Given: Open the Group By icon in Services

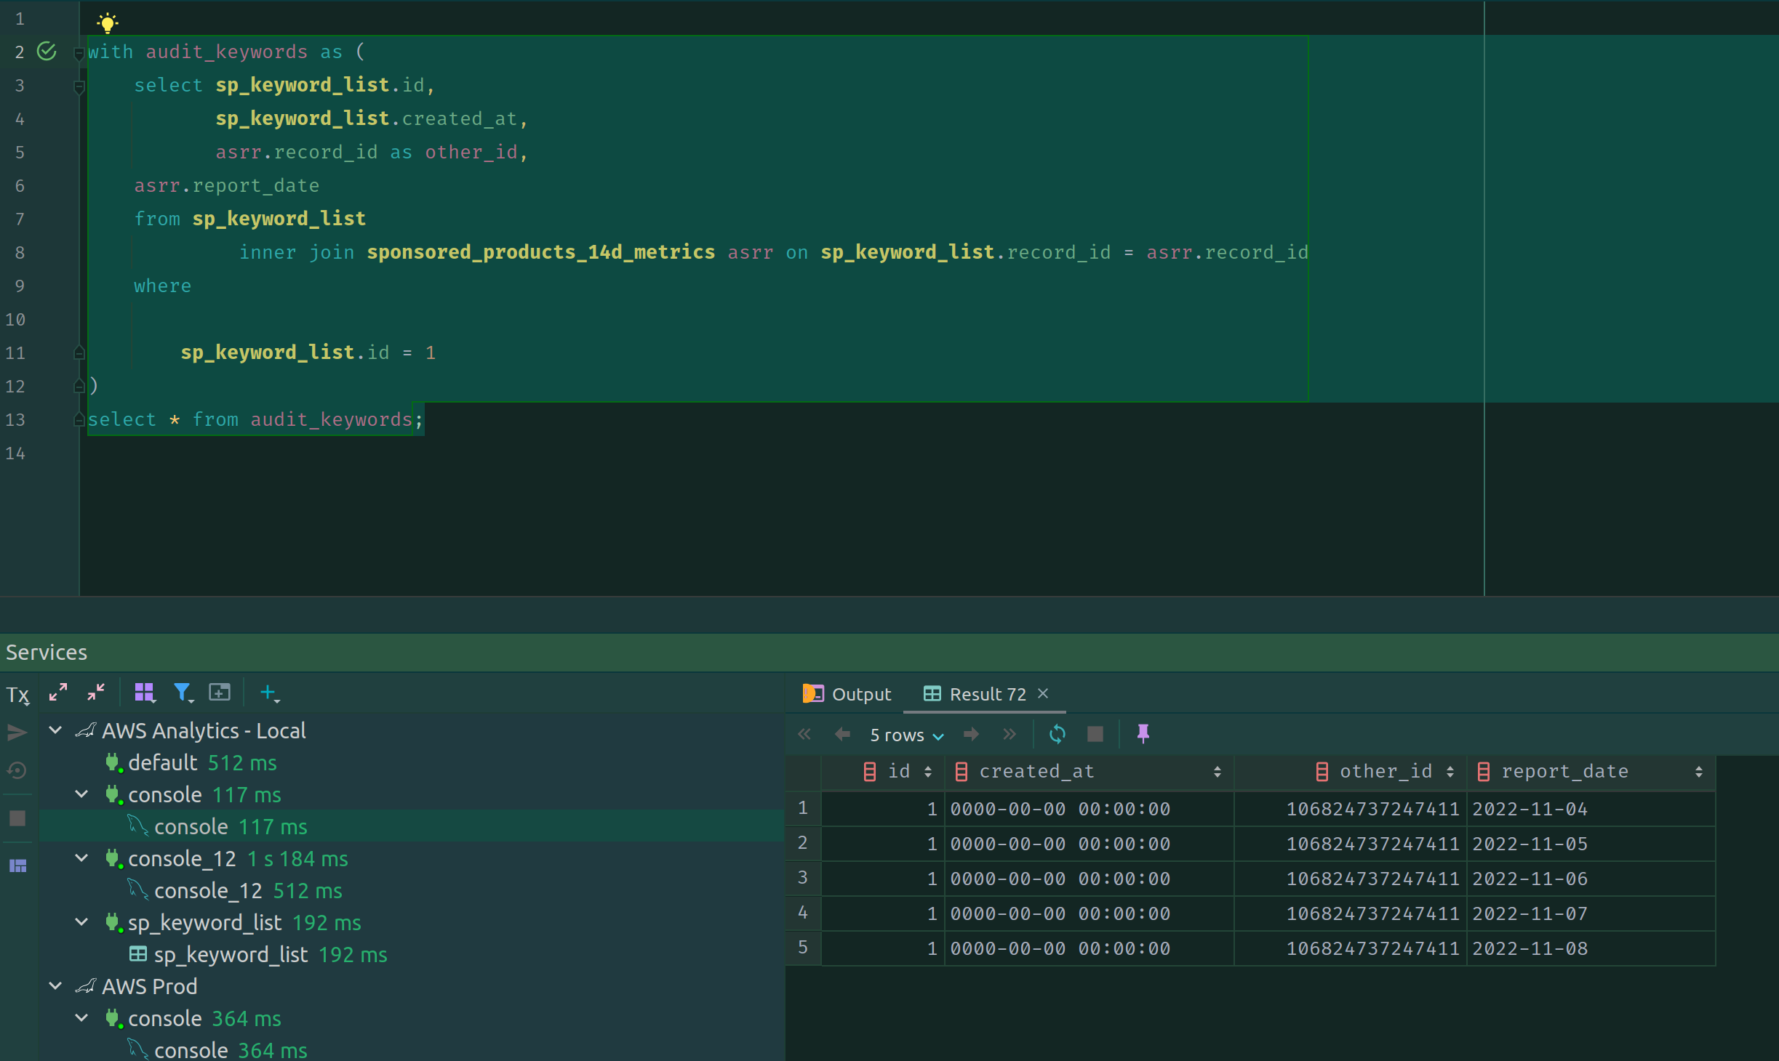Looking at the screenshot, I should (145, 693).
